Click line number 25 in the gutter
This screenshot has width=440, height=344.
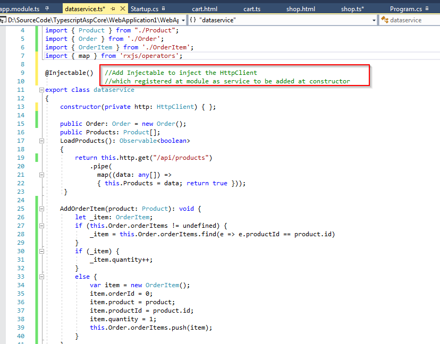click(x=21, y=209)
